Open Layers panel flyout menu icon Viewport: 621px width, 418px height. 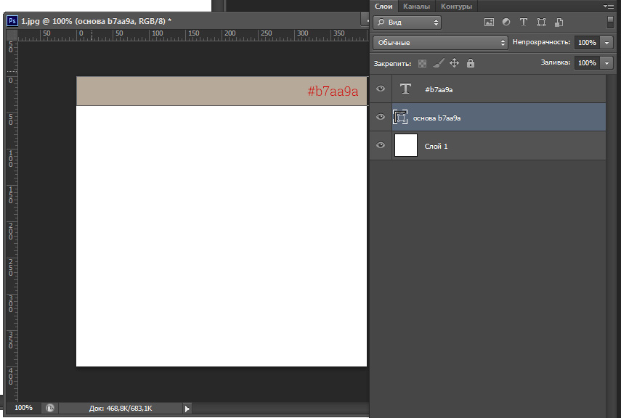click(x=609, y=6)
